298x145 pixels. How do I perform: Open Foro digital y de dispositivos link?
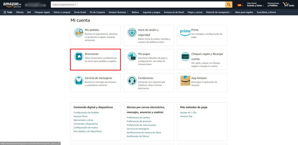click(x=88, y=131)
